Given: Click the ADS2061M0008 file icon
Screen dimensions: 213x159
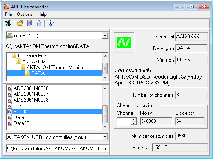Looking at the screenshot, I should [x=10, y=100].
